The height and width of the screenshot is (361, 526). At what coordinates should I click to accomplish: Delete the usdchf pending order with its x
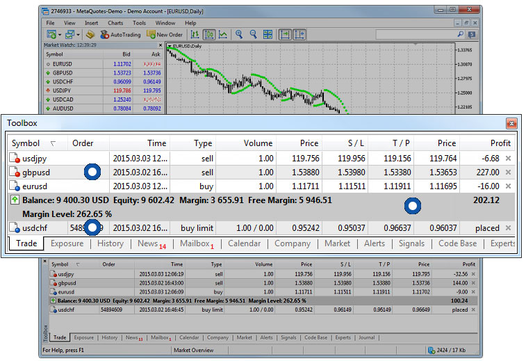point(508,228)
